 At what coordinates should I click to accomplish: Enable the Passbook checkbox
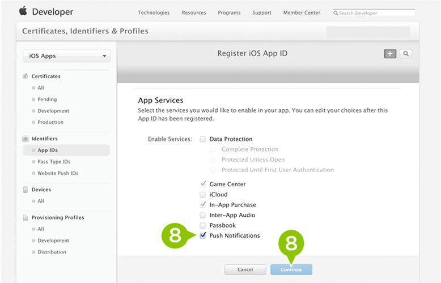click(x=202, y=225)
